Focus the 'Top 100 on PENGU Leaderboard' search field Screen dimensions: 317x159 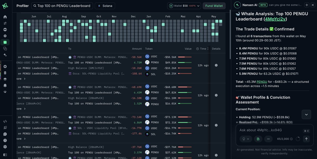[62, 6]
